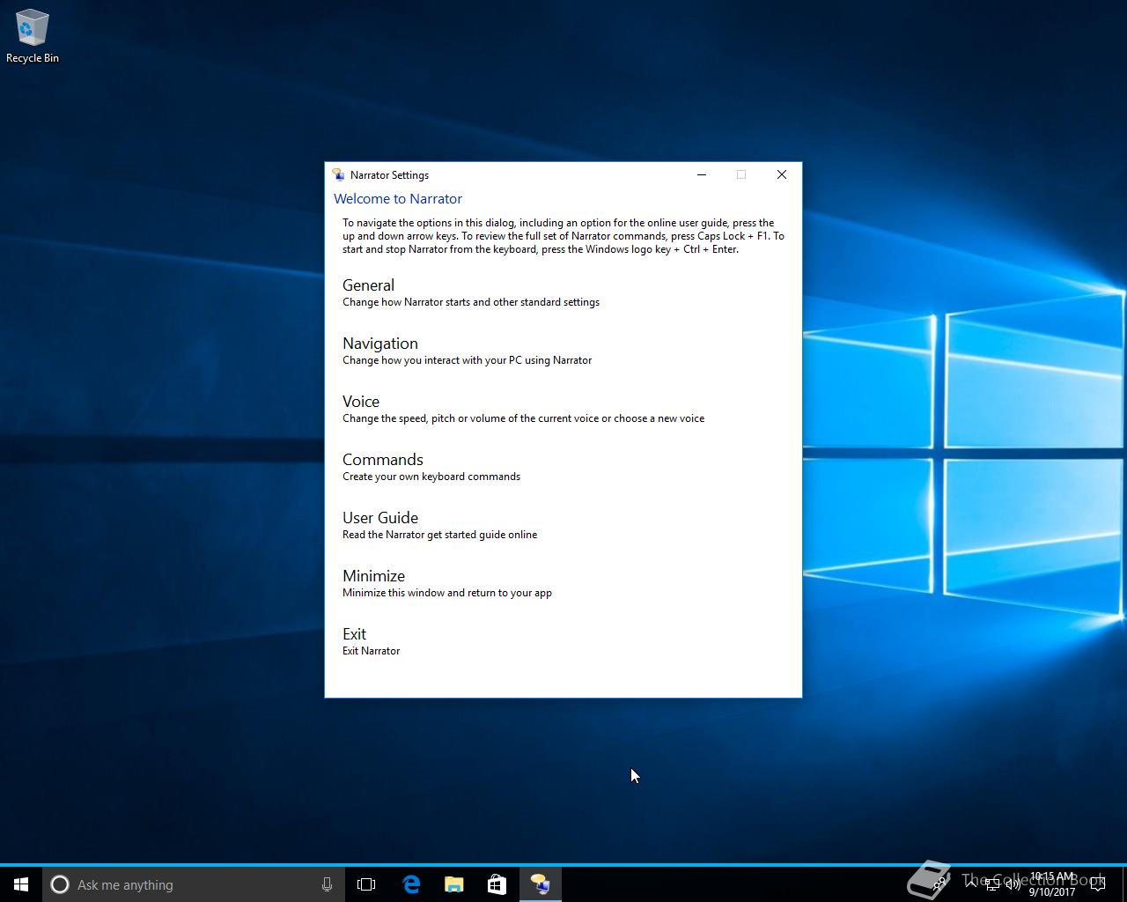This screenshot has width=1127, height=902.
Task: Click text 'Change how you interact with your PC using Narrator'
Action: coord(467,360)
